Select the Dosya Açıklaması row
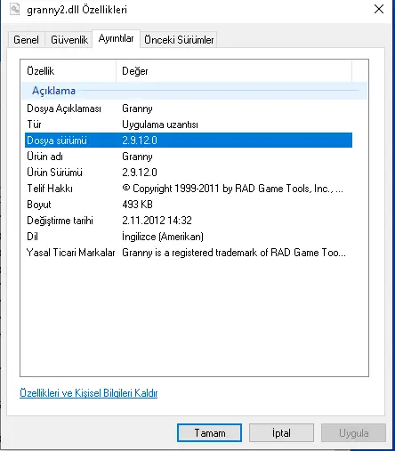The height and width of the screenshot is (451, 395). coord(189,109)
